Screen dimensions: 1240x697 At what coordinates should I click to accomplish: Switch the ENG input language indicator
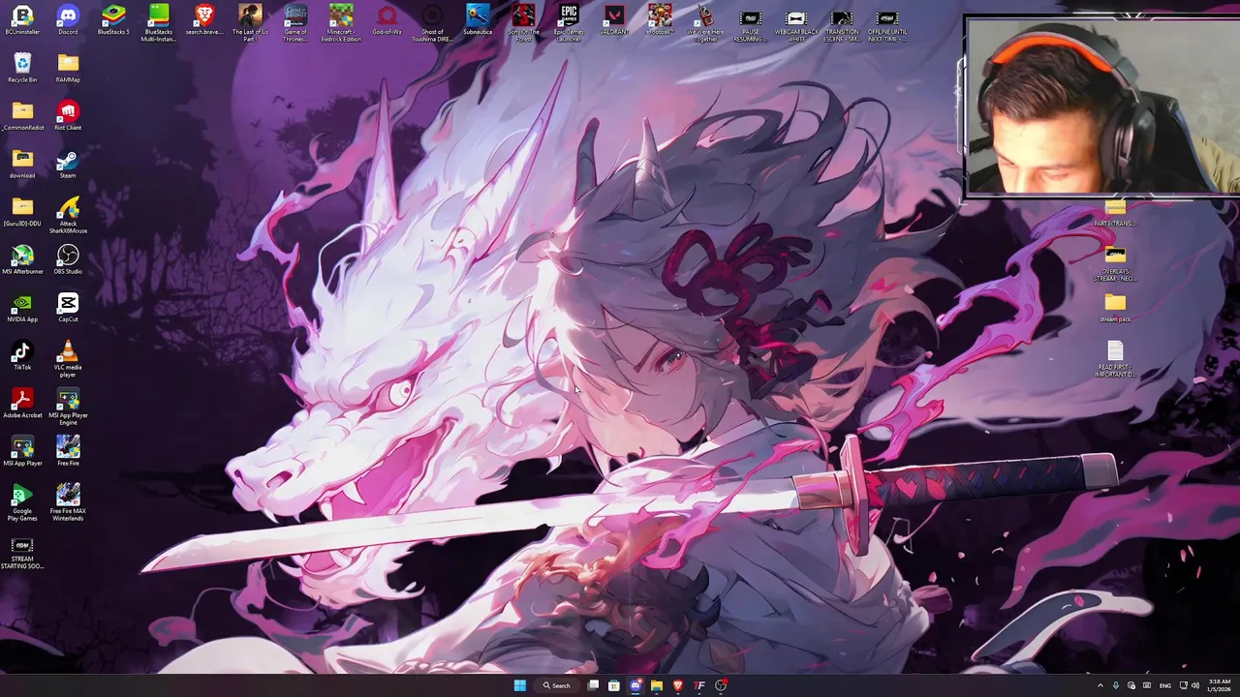1165,685
